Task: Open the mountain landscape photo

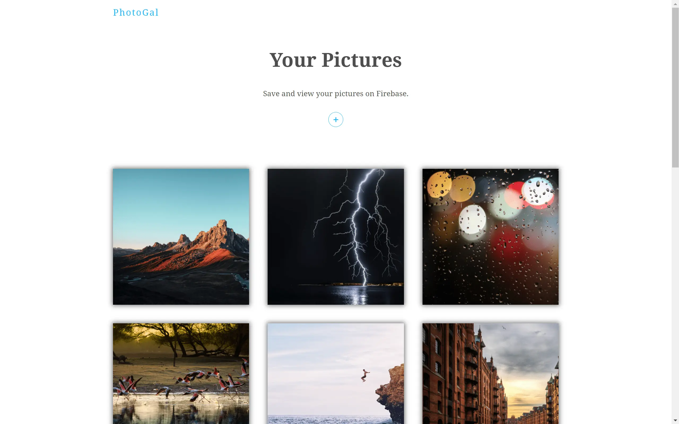Action: [x=181, y=237]
